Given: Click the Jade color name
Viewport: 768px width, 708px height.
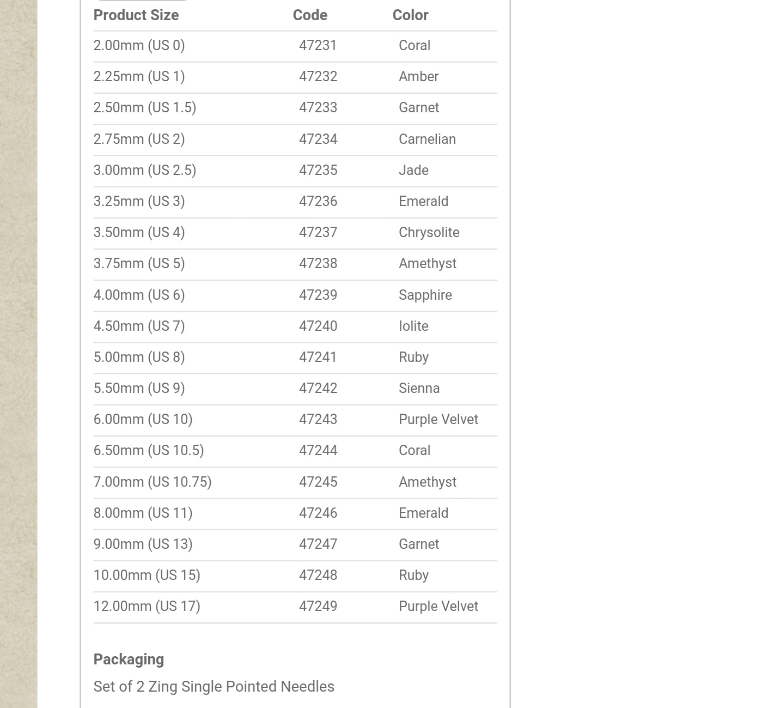Looking at the screenshot, I should point(413,170).
